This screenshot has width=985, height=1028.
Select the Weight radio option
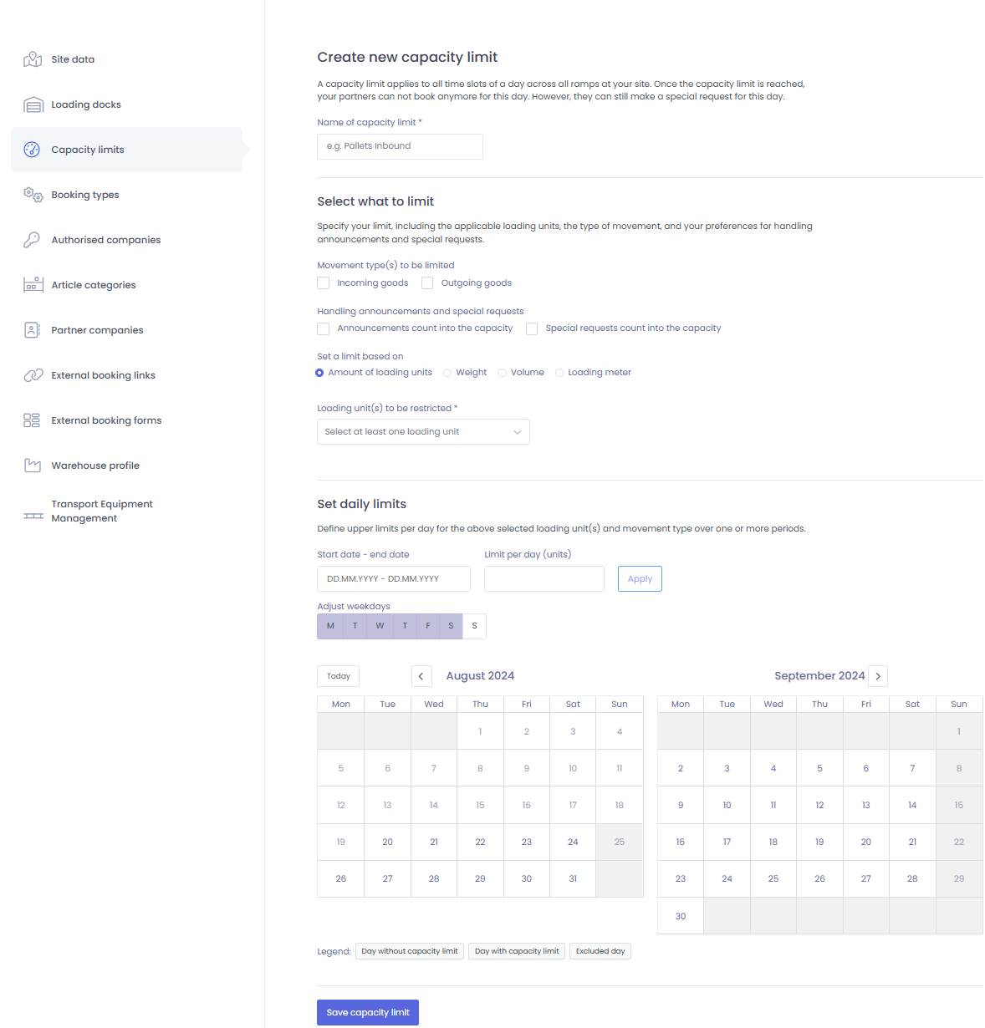coord(447,373)
